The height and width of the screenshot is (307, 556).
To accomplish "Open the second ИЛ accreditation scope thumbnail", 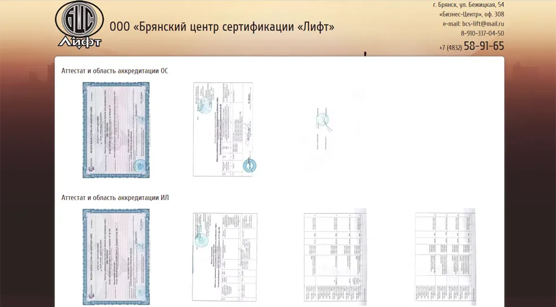I will tap(225, 257).
